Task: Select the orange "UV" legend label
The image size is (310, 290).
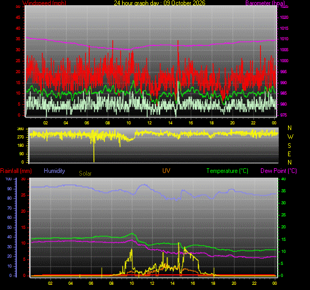Action: 166,171
